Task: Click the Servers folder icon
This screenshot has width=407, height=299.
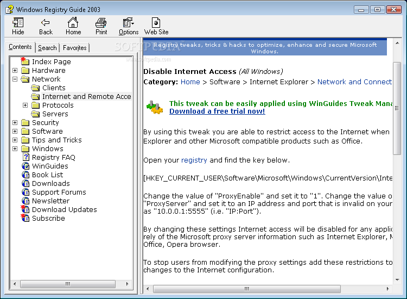Action: 35,114
